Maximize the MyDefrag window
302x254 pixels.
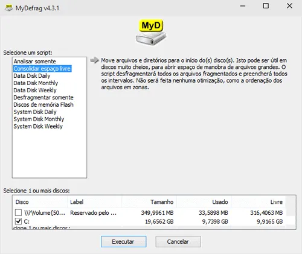[266, 6]
